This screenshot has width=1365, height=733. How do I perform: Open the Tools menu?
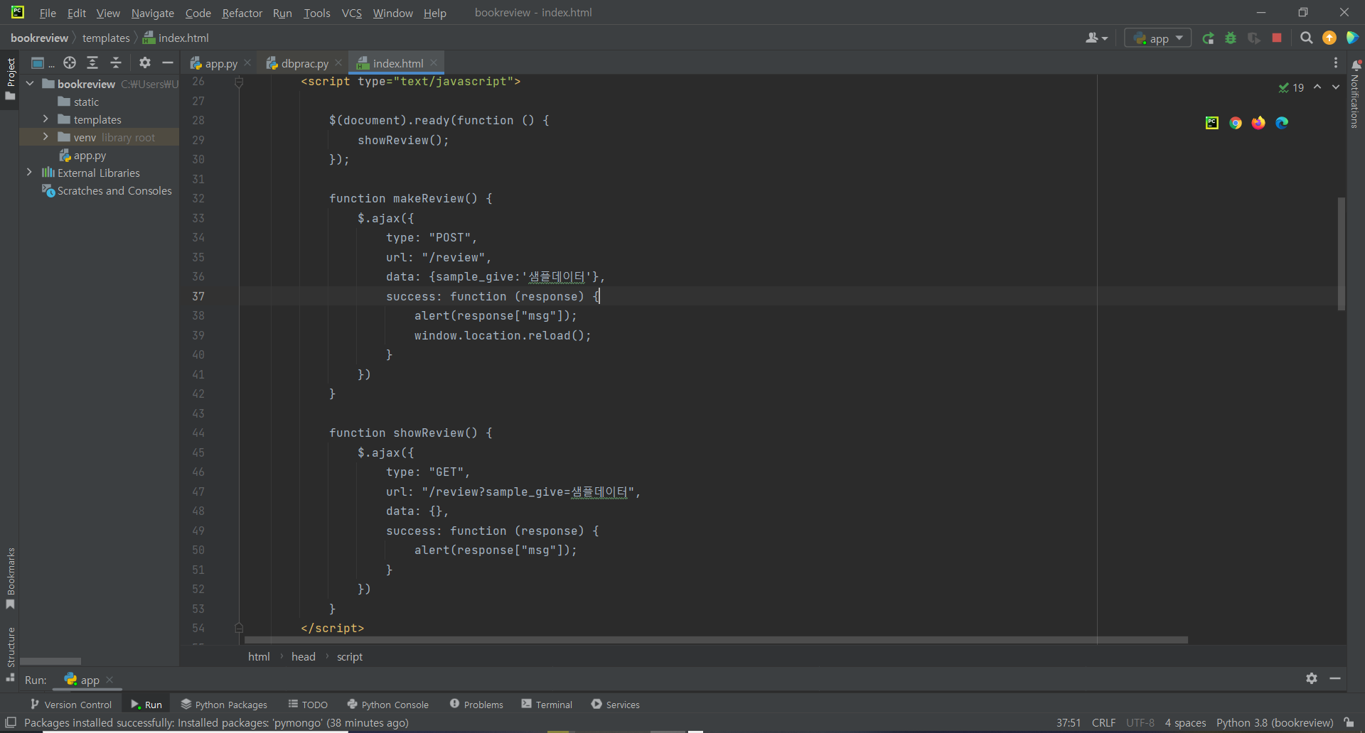[317, 13]
